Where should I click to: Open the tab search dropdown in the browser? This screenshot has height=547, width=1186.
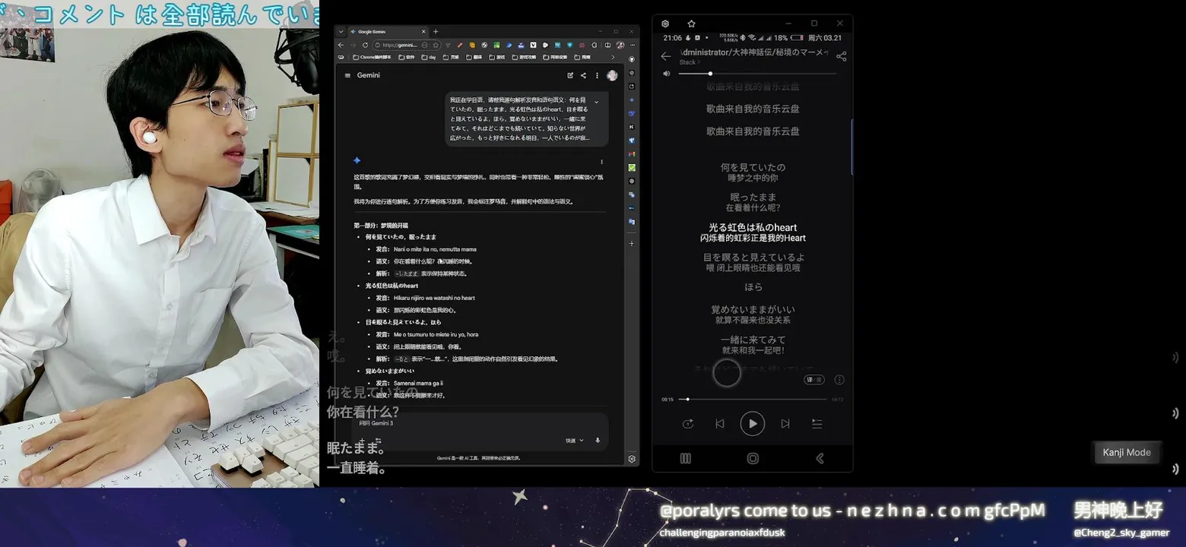click(x=341, y=32)
